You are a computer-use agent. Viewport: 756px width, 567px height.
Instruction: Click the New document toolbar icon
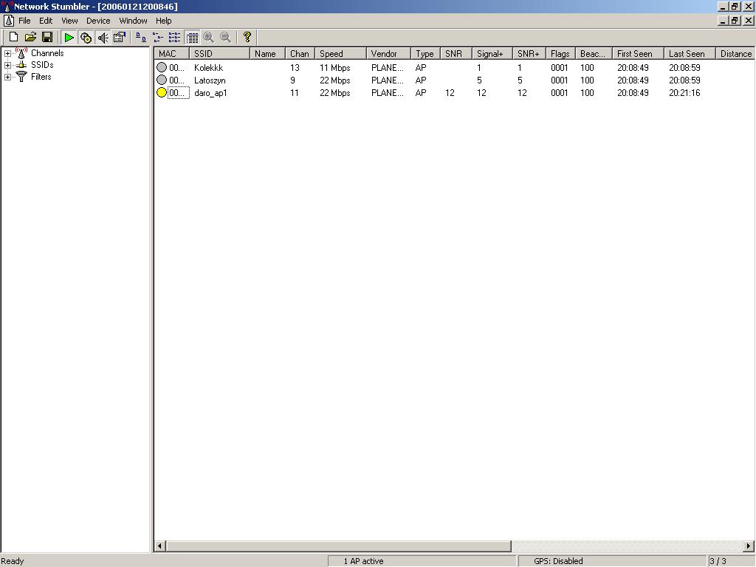pos(13,37)
